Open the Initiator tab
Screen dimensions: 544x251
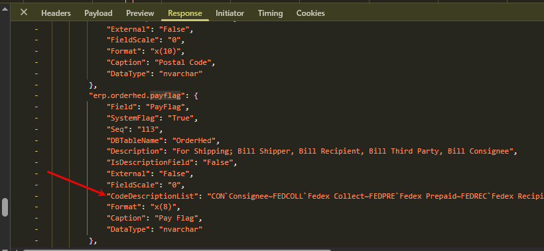[x=230, y=13]
